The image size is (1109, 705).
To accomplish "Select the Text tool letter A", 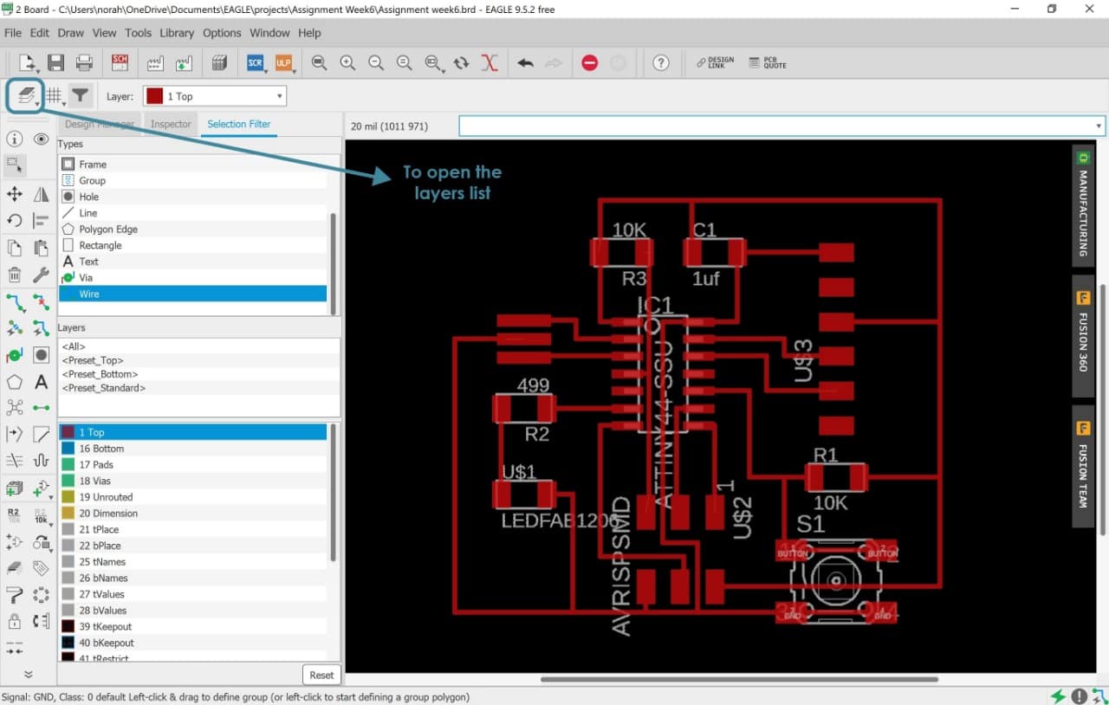I will coord(41,381).
